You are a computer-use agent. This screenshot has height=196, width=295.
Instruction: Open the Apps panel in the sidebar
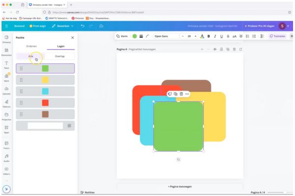tap(6, 129)
